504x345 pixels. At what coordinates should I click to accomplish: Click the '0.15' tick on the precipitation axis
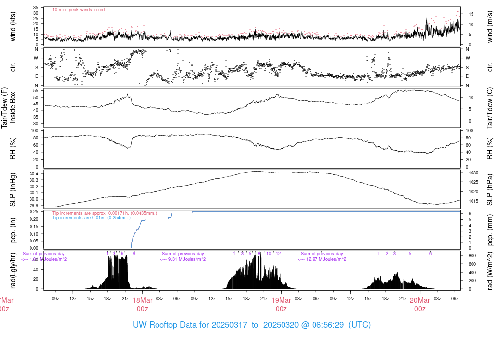(34, 227)
